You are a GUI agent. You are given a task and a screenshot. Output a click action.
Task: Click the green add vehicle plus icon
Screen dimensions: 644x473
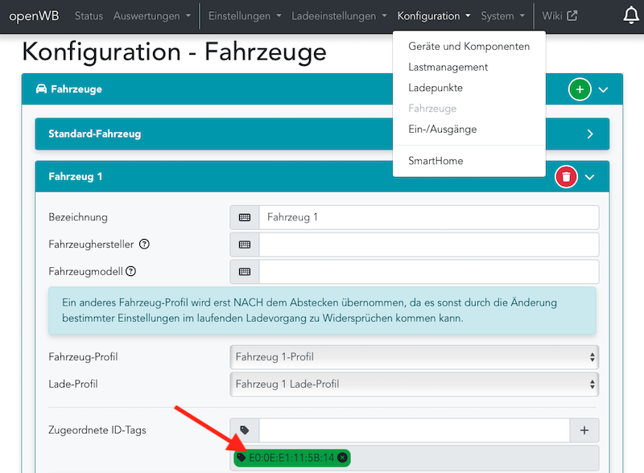[x=580, y=89]
